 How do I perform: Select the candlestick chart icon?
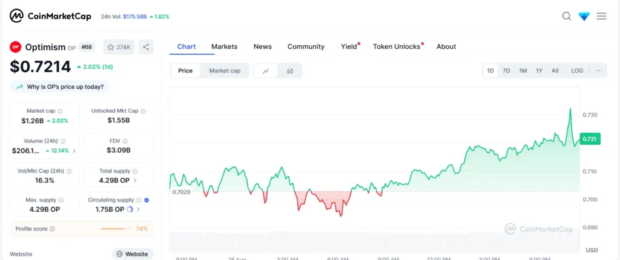pos(290,71)
